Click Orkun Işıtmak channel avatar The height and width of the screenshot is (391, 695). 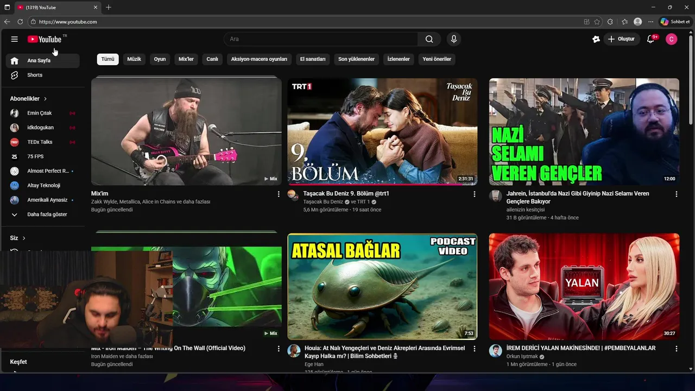[x=495, y=351]
